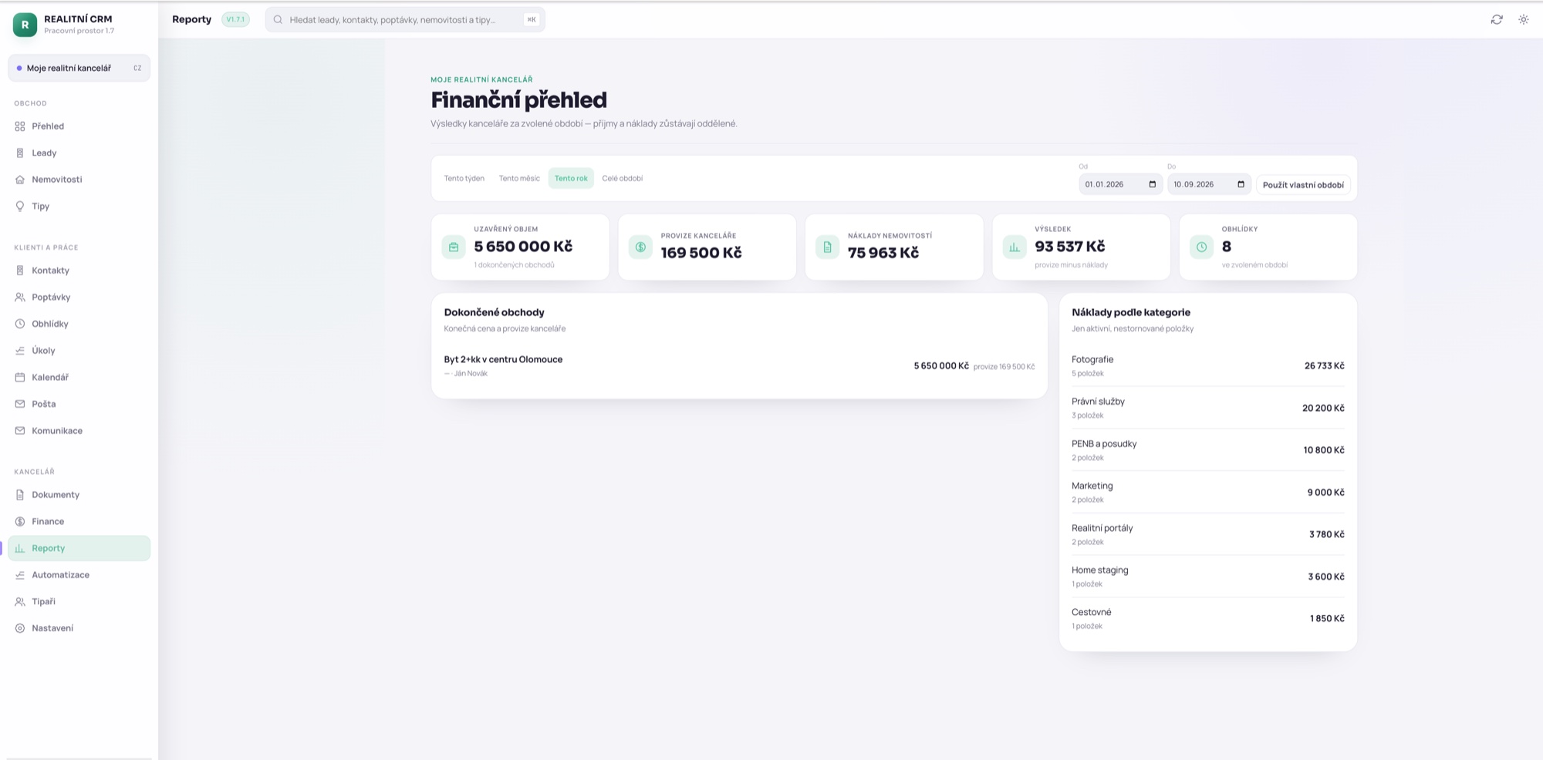Click the Od date input 01.01.2026
The image size is (1543, 760).
coord(1120,184)
